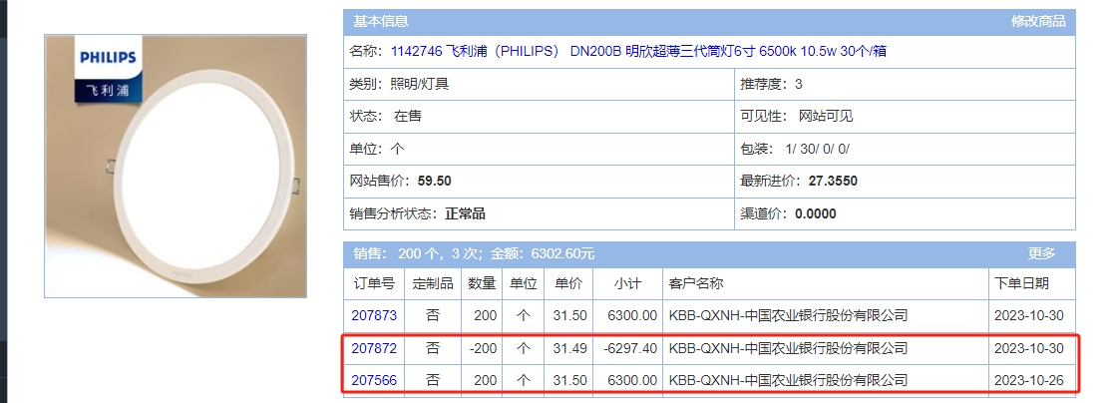Click date 2023-10-30 in order 207873 row
Image resolution: width=1114 pixels, height=403 pixels.
(x=1029, y=315)
